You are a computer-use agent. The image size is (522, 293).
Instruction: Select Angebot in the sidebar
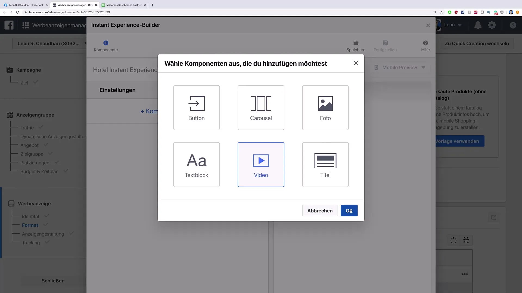(x=29, y=145)
